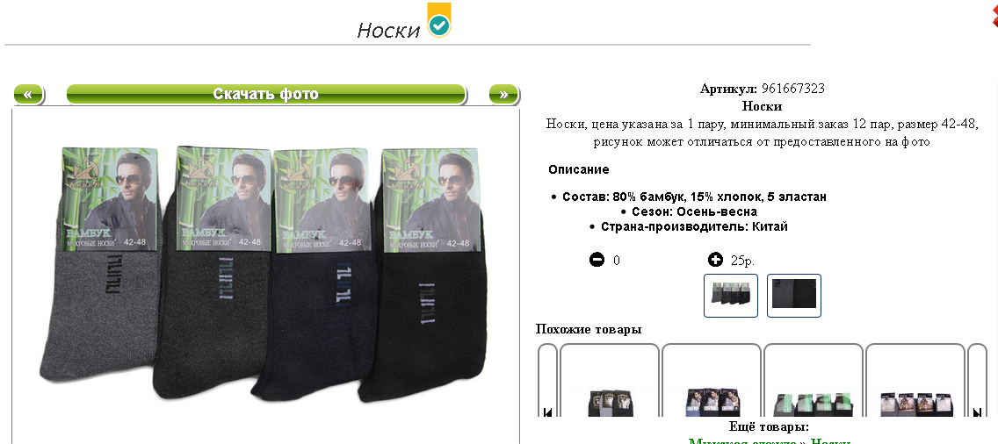Click the right arrow of similar products carousel
This screenshot has width=998, height=444.
coord(977,412)
